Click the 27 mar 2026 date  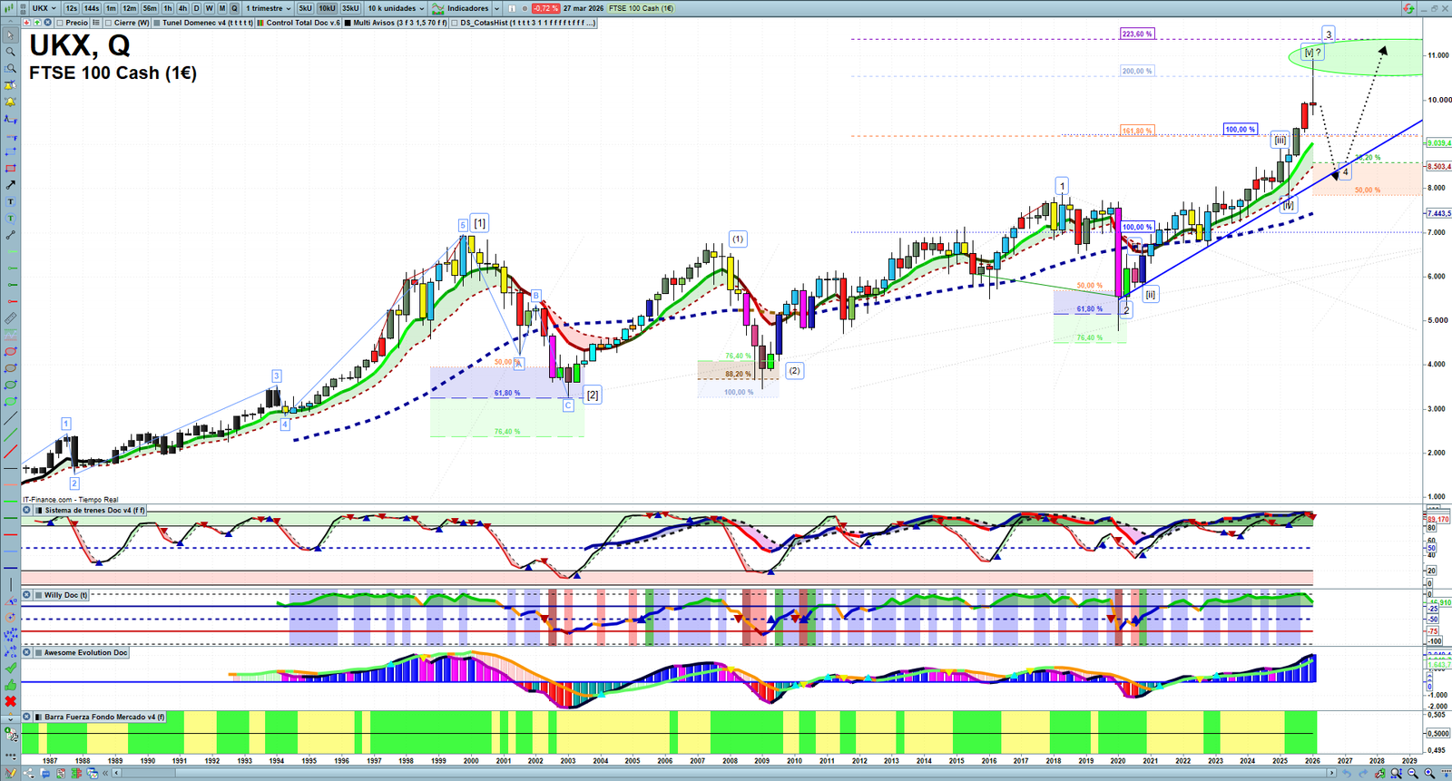(x=584, y=8)
